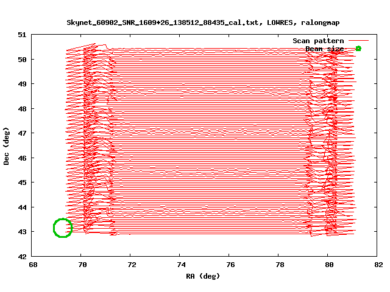Click the x-axis tick label 78
The height and width of the screenshot is (292, 390).
pyautogui.click(x=280, y=265)
